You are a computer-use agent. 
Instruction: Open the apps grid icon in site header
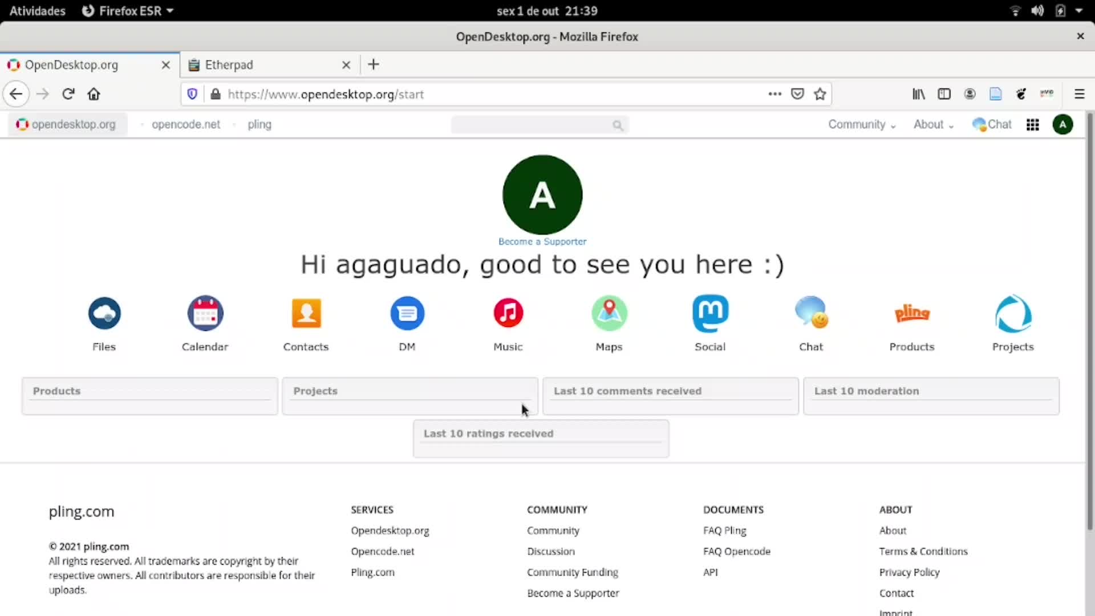click(1032, 124)
